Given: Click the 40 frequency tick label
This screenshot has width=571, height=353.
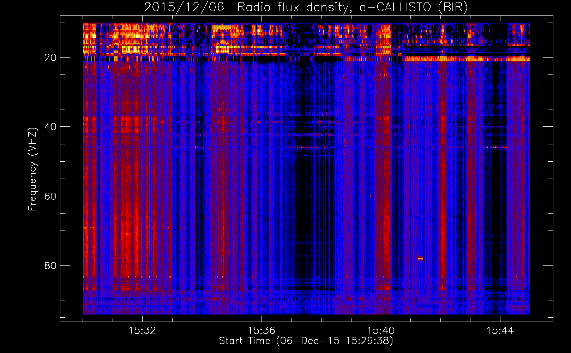Looking at the screenshot, I should (50, 127).
